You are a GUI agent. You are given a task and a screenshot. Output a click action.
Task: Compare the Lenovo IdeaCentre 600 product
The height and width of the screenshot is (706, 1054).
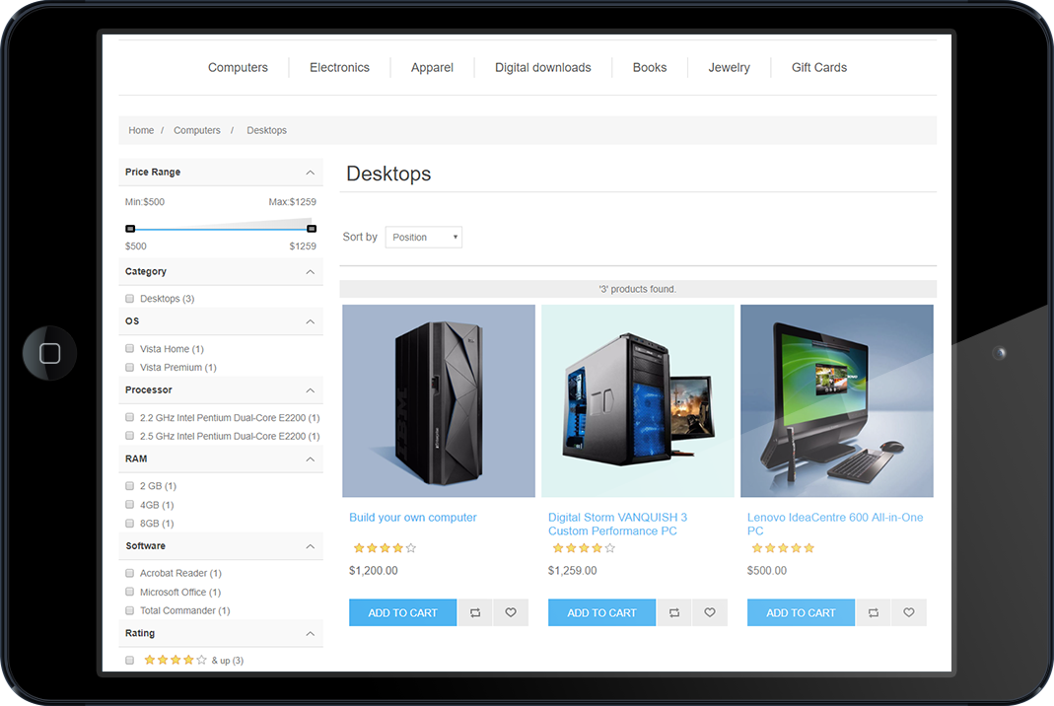[874, 612]
